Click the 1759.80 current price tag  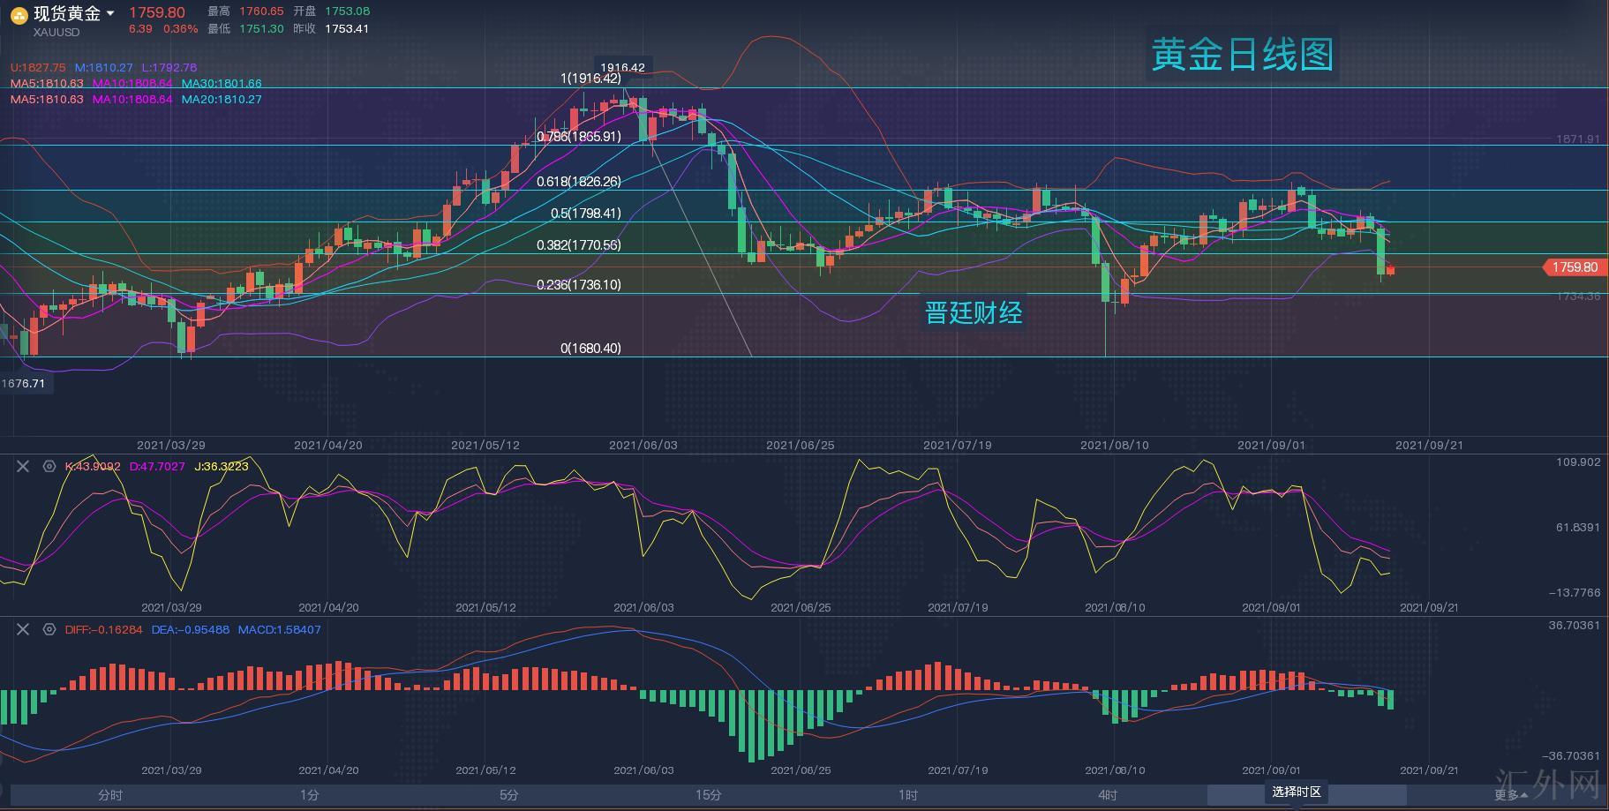(x=1574, y=267)
